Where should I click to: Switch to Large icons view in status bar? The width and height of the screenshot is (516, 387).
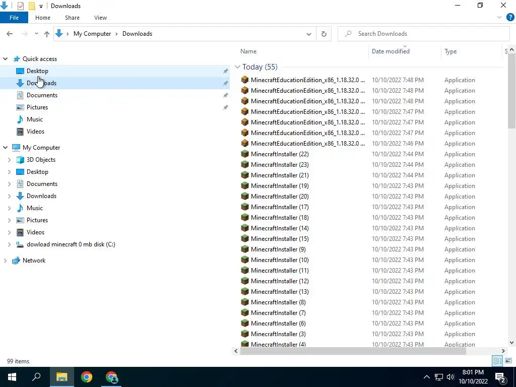click(508, 361)
